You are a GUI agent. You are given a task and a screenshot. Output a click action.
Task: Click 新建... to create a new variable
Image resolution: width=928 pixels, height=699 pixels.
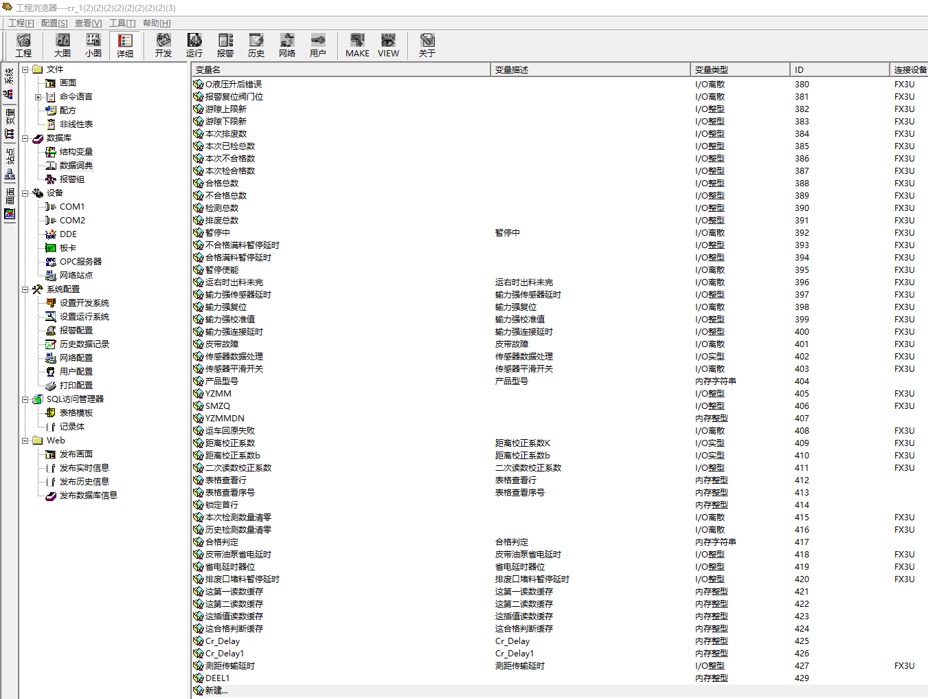(x=216, y=691)
